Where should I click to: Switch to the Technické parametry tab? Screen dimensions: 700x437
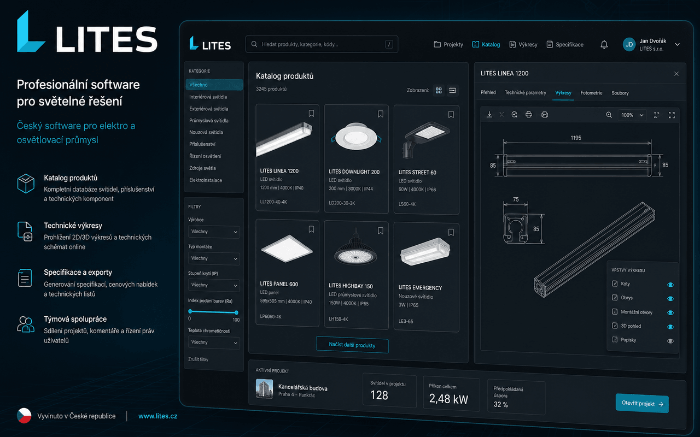point(526,93)
